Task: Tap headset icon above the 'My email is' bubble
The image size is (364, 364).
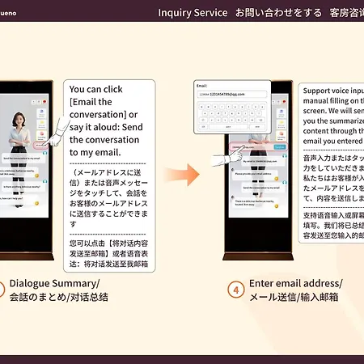Action: [x=284, y=156]
